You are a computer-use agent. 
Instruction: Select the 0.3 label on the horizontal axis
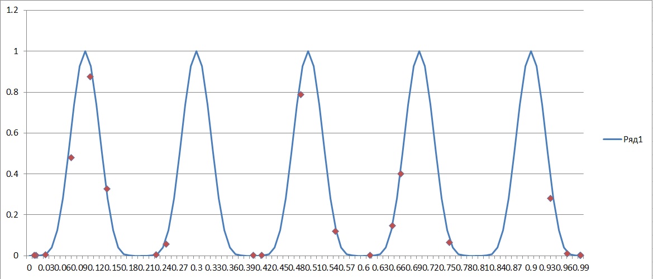click(x=197, y=268)
